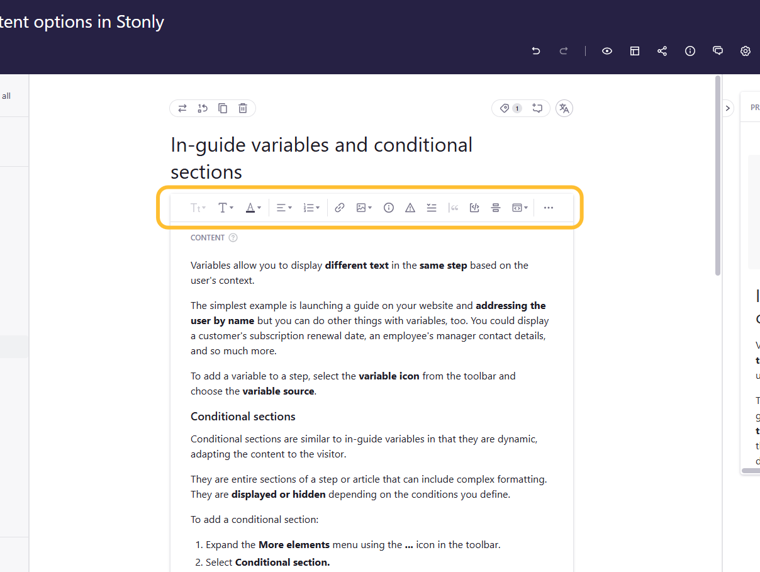The image size is (760, 572).
Task: Undo the last change
Action: coord(535,51)
